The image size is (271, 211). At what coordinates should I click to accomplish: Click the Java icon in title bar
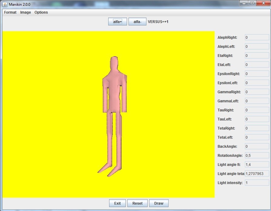5,5
